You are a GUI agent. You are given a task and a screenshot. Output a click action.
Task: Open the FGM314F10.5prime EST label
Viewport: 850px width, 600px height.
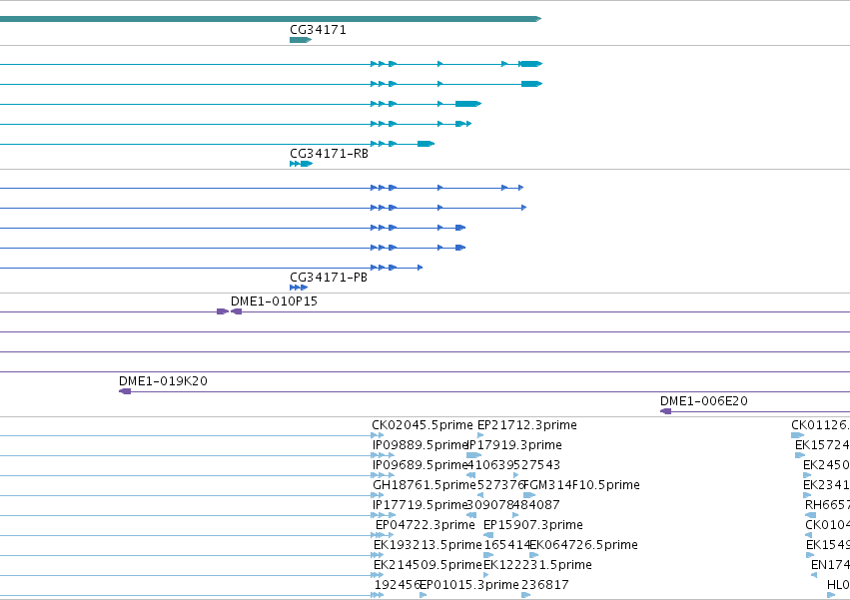coord(581,485)
